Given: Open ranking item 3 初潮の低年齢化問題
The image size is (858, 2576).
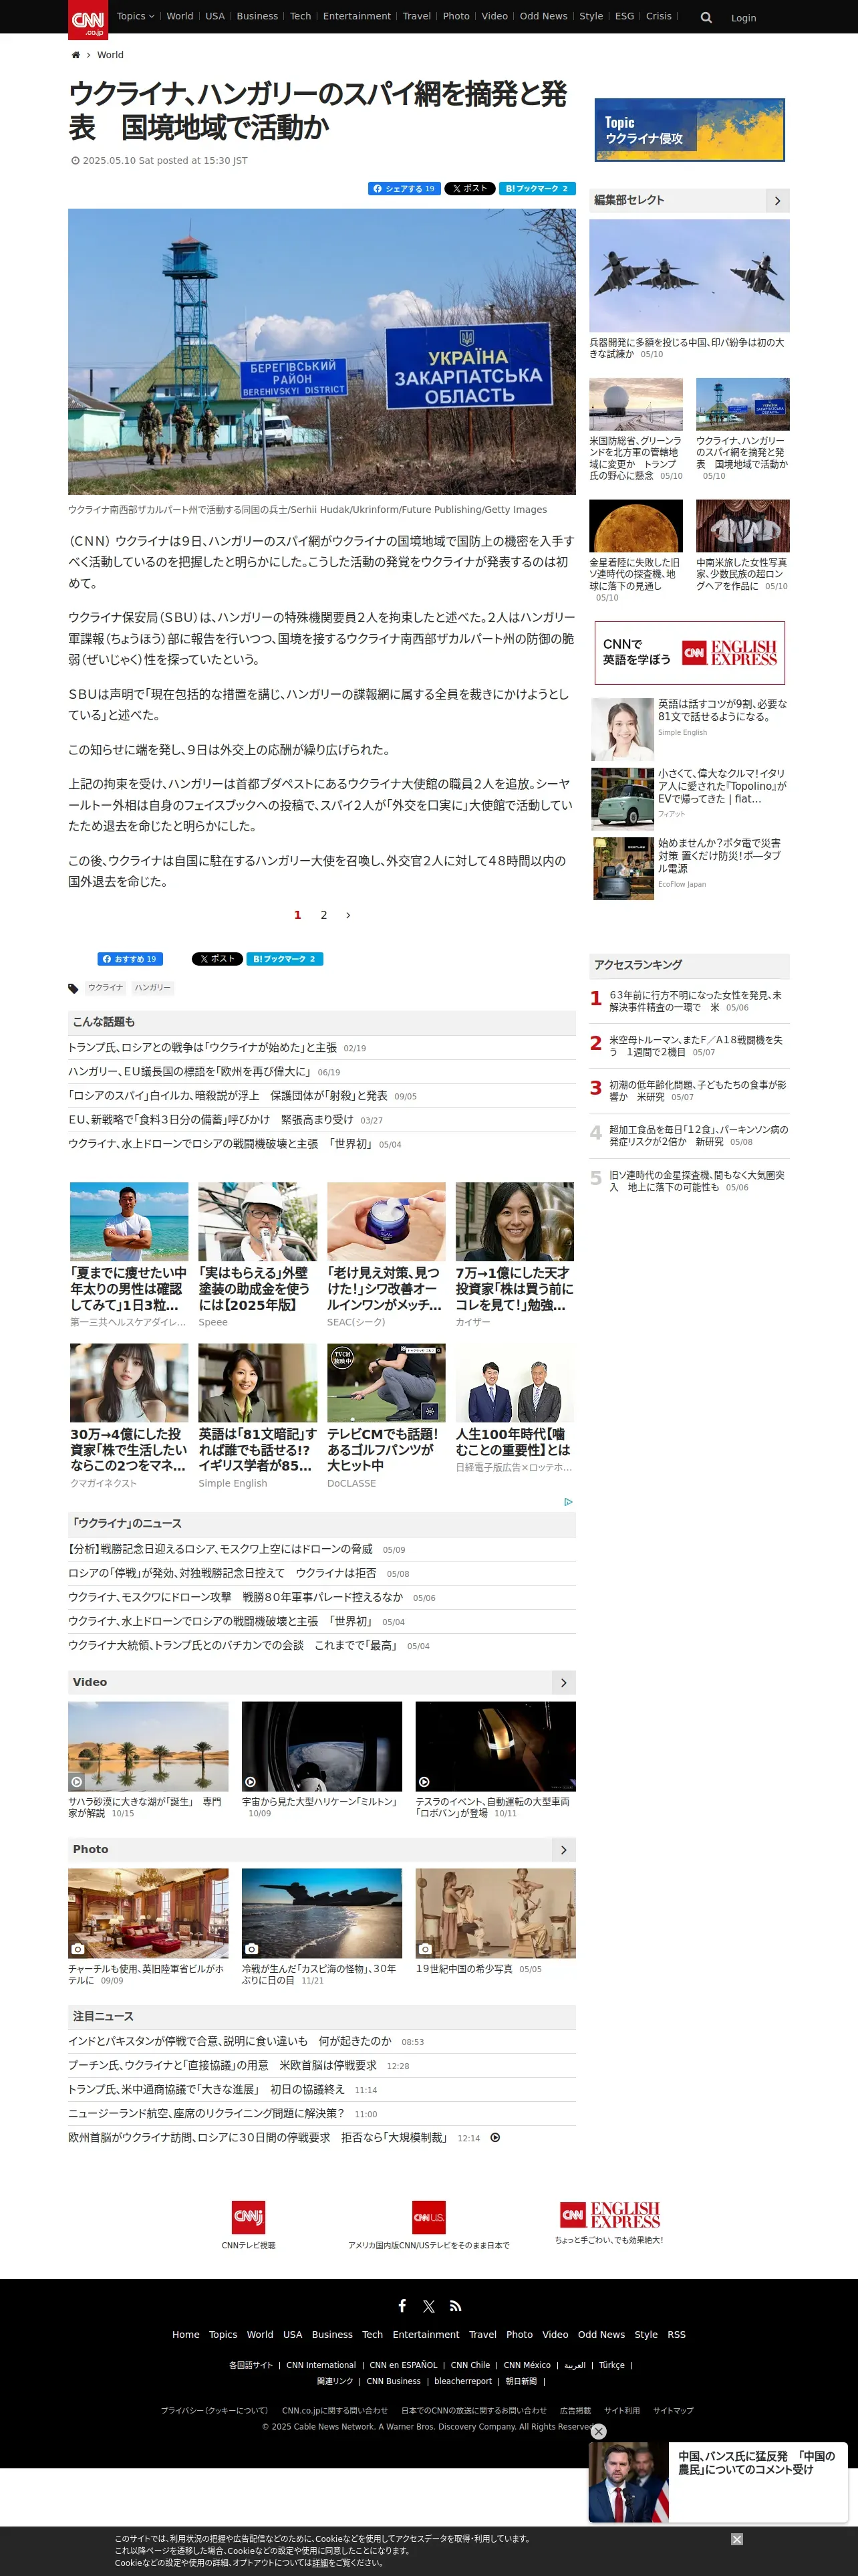Looking at the screenshot, I should tap(698, 1090).
